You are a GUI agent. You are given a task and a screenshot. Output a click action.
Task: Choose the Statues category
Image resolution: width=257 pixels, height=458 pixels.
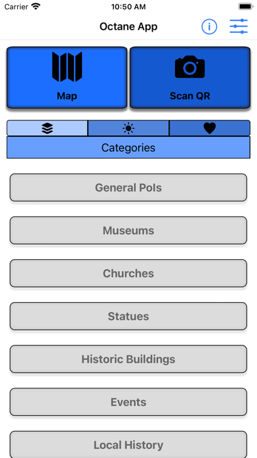tap(128, 317)
